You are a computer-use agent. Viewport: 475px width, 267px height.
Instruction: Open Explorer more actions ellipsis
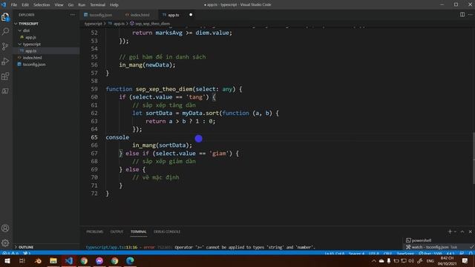tap(73, 15)
